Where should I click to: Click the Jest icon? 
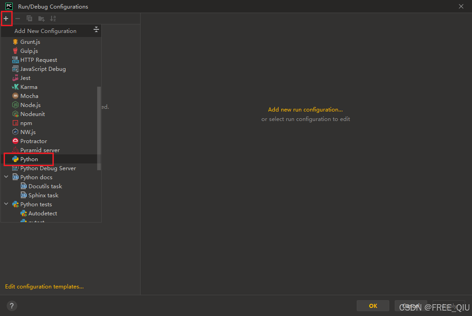click(x=15, y=78)
